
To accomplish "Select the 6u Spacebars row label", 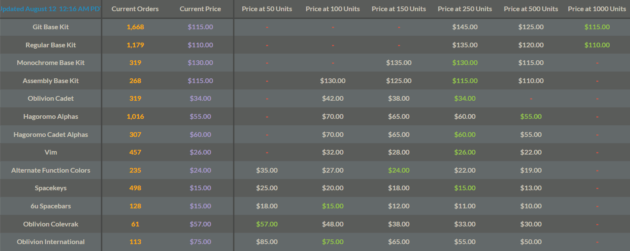I will (x=51, y=206).
